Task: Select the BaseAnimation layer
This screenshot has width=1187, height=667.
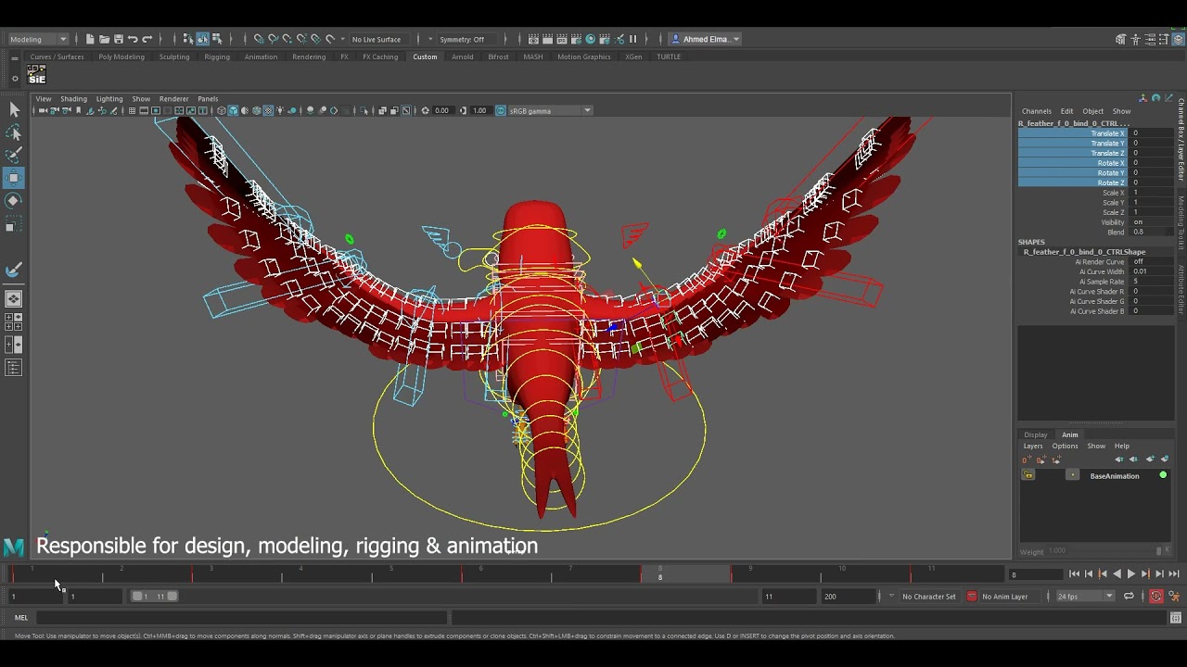Action: [x=1115, y=475]
